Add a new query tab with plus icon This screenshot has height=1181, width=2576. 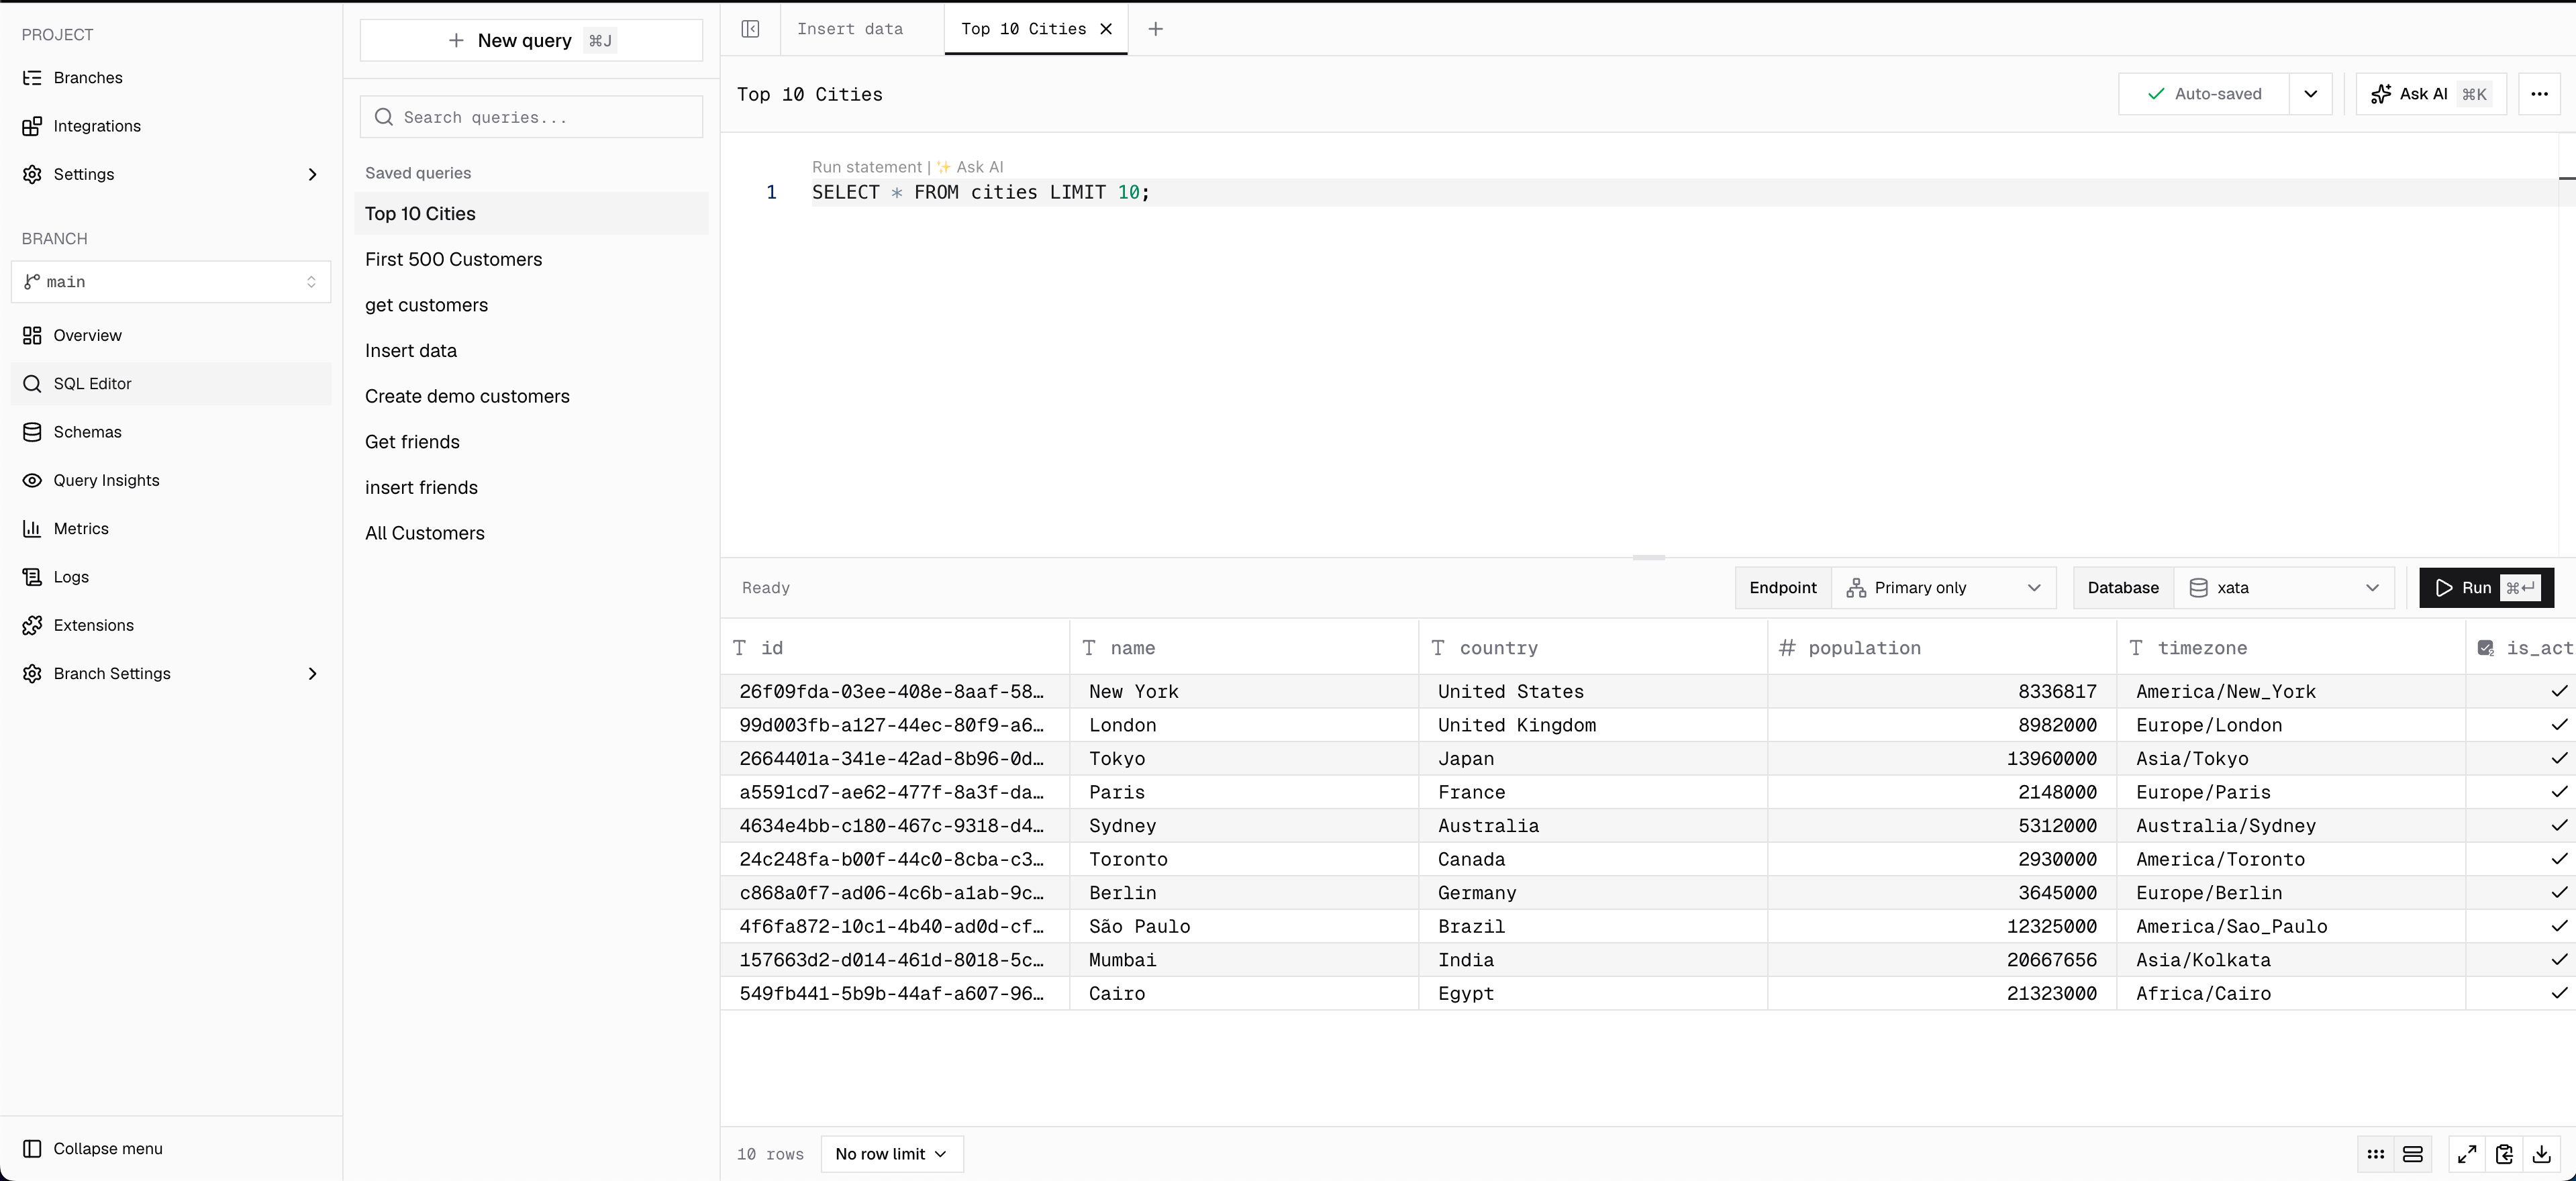tap(1155, 29)
